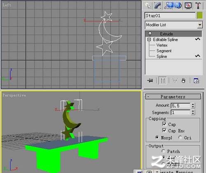Open the Utilities hammer tab
This screenshot has height=173, width=206.
pyautogui.click(x=198, y=6)
